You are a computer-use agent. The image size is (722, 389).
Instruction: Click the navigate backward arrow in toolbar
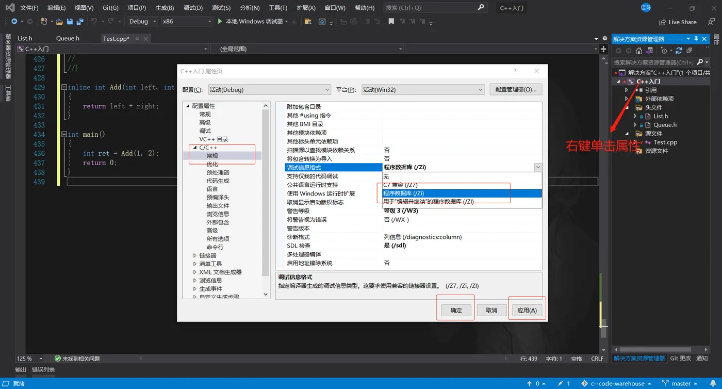(14, 22)
